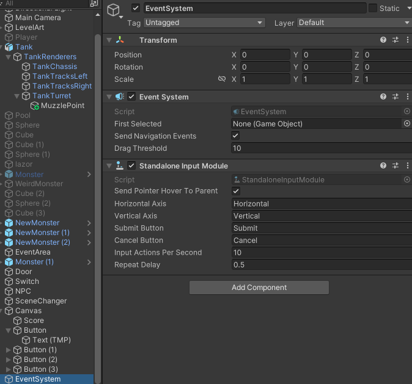The height and width of the screenshot is (384, 412).
Task: Toggle the EventSystem GameObject active checkbox
Action: click(136, 8)
